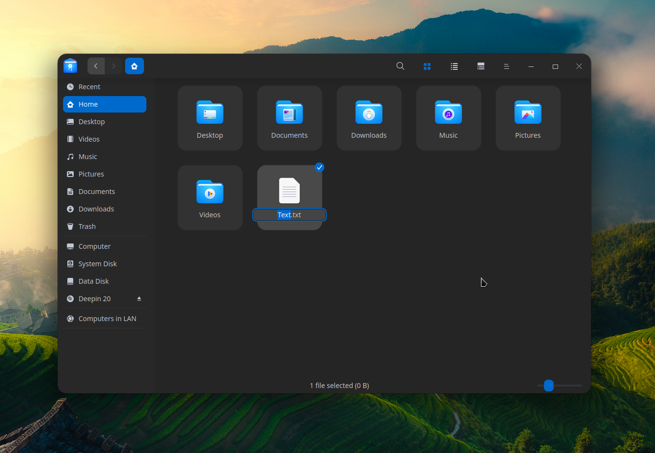Image resolution: width=655 pixels, height=453 pixels.
Task: Open Pictures in the sidebar
Action: (x=105, y=174)
